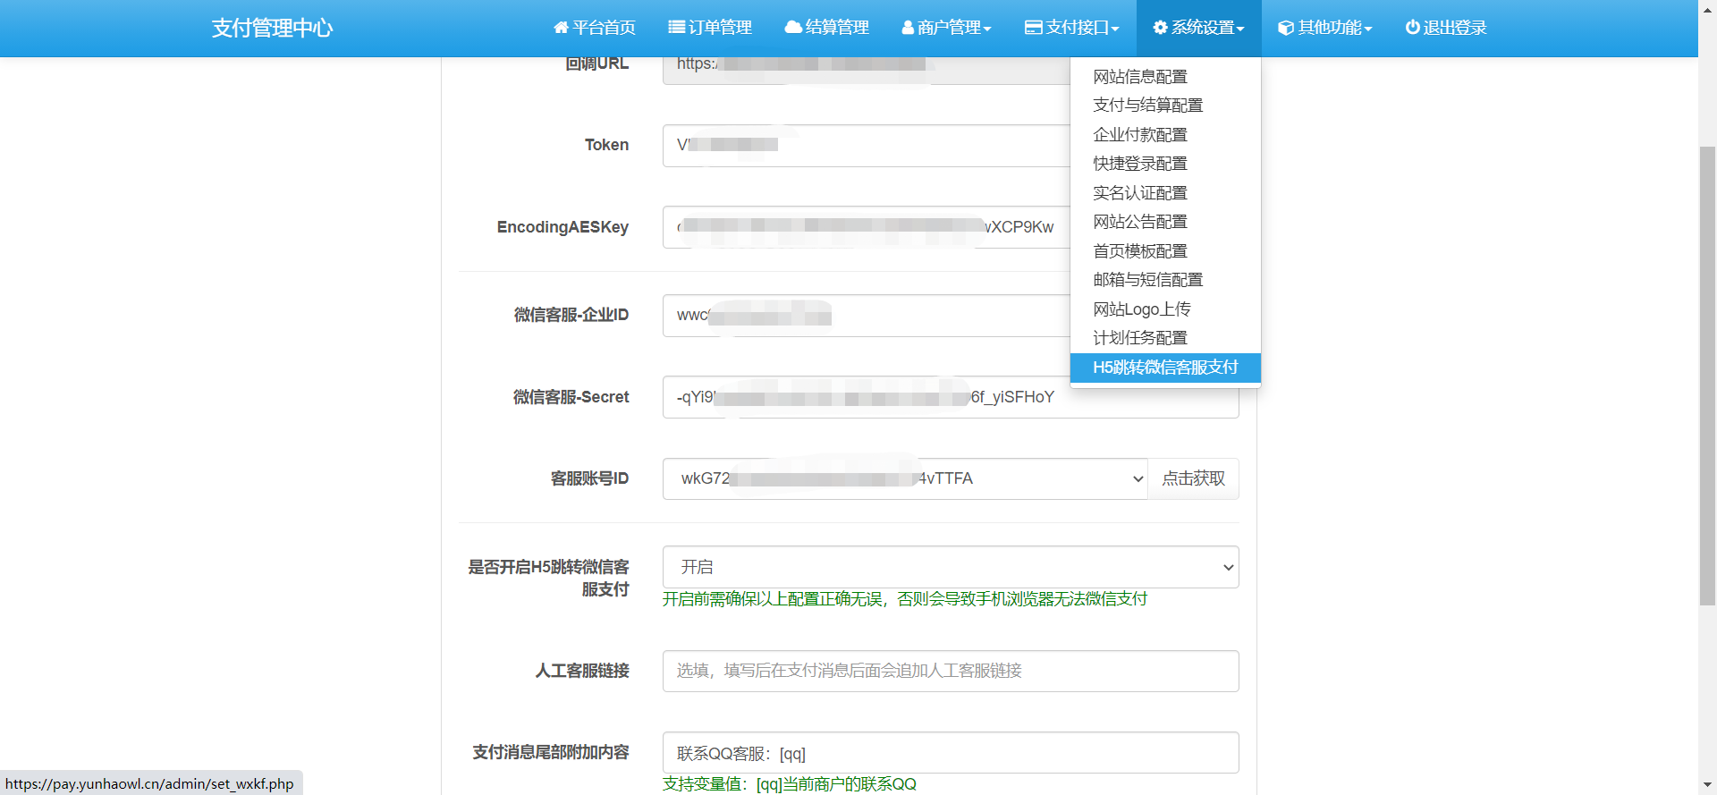Click the 支付管理中心 brand title
This screenshot has height=795, width=1717.
272,28
